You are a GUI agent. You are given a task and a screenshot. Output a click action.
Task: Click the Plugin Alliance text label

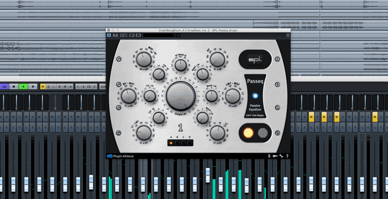pos(123,156)
